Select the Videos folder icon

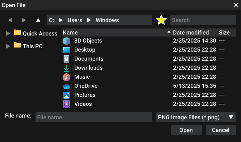tap(67, 104)
